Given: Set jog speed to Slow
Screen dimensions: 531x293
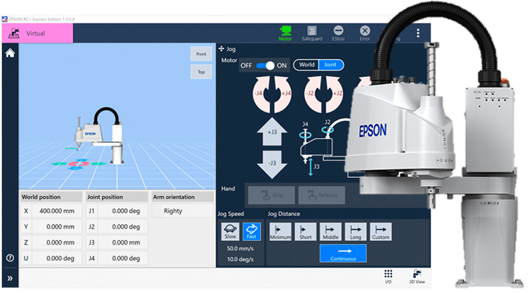Looking at the screenshot, I should tap(229, 231).
